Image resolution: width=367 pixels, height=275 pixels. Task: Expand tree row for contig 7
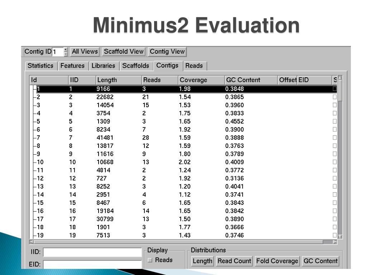tap(34, 138)
